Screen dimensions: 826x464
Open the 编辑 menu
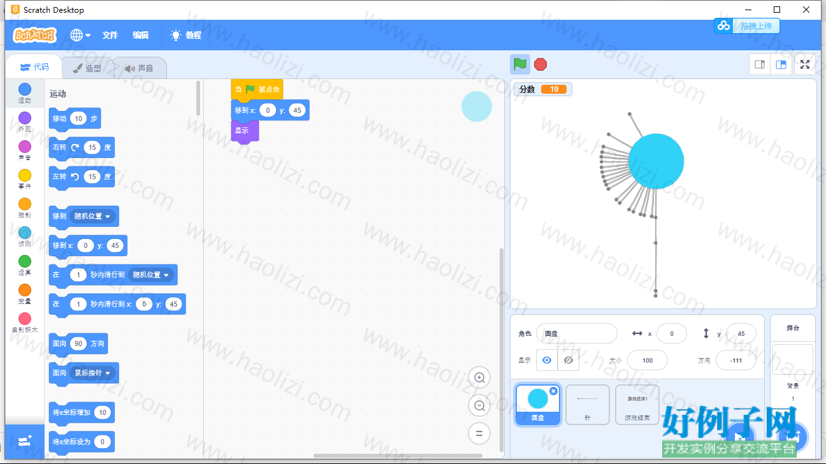coord(141,35)
